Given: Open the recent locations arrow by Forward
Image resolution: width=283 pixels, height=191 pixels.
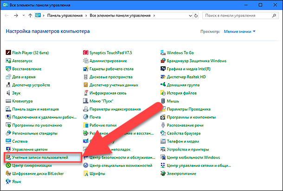Looking at the screenshot, I should coord(24,15).
